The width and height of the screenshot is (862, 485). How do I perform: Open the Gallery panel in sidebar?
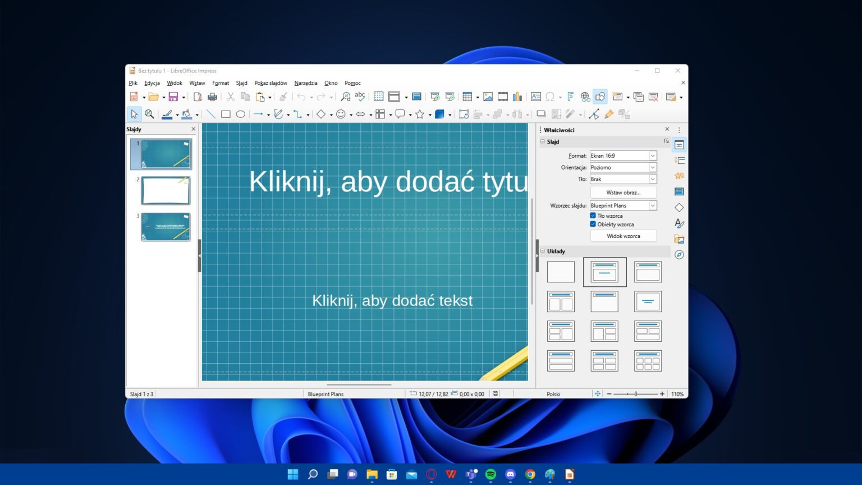tap(679, 239)
